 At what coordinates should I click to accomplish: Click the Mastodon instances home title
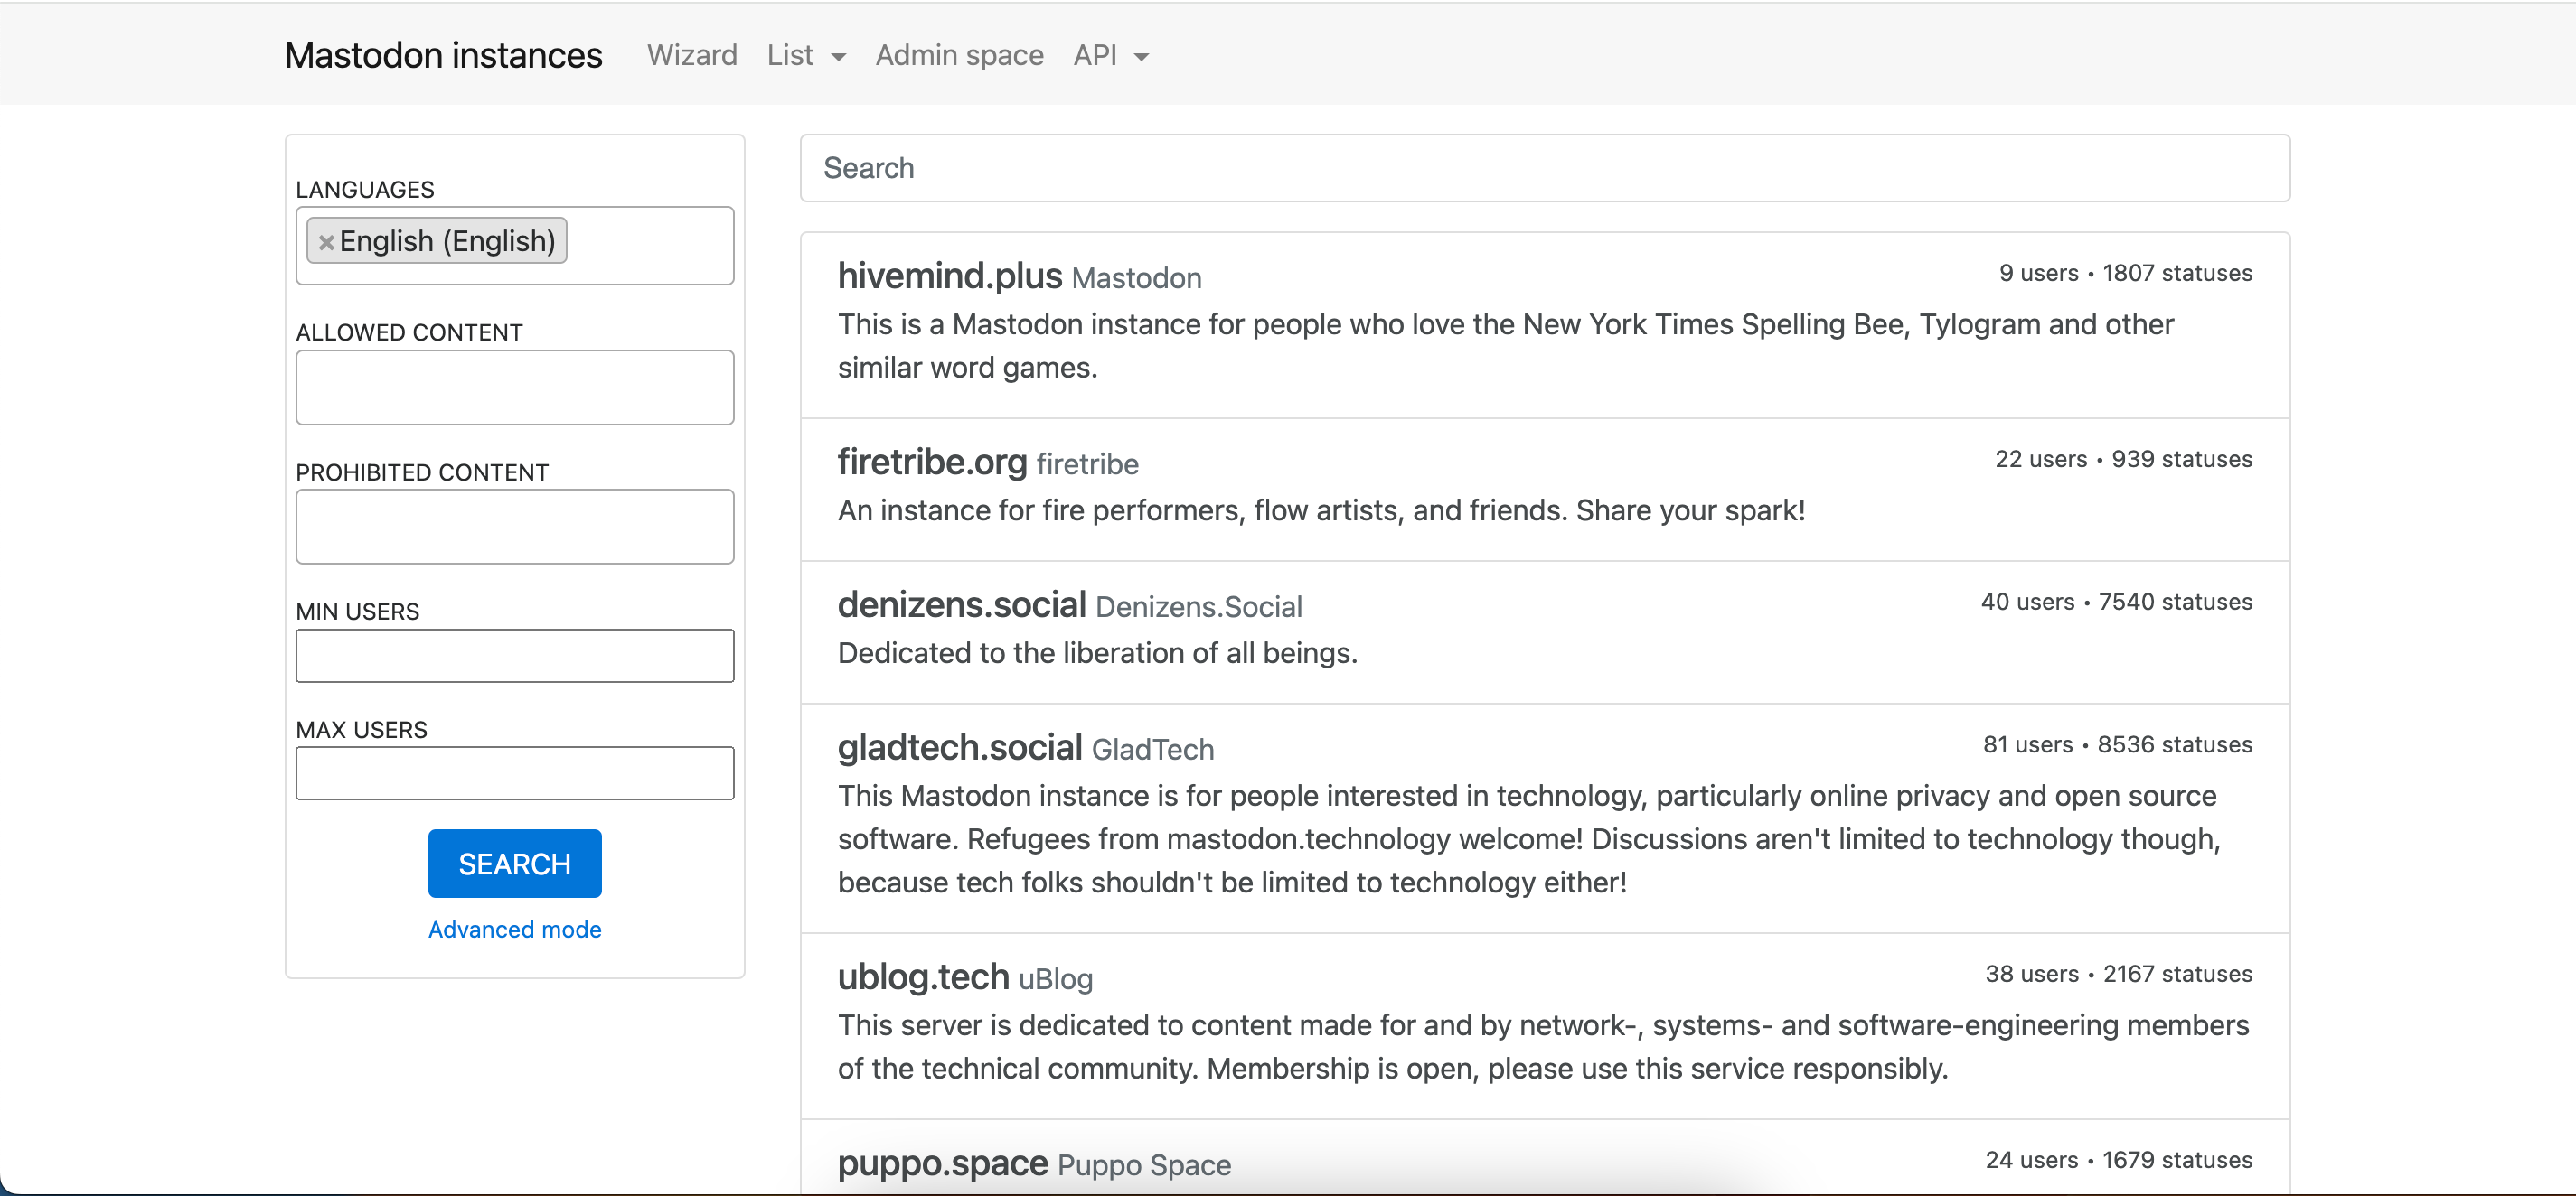coord(443,55)
